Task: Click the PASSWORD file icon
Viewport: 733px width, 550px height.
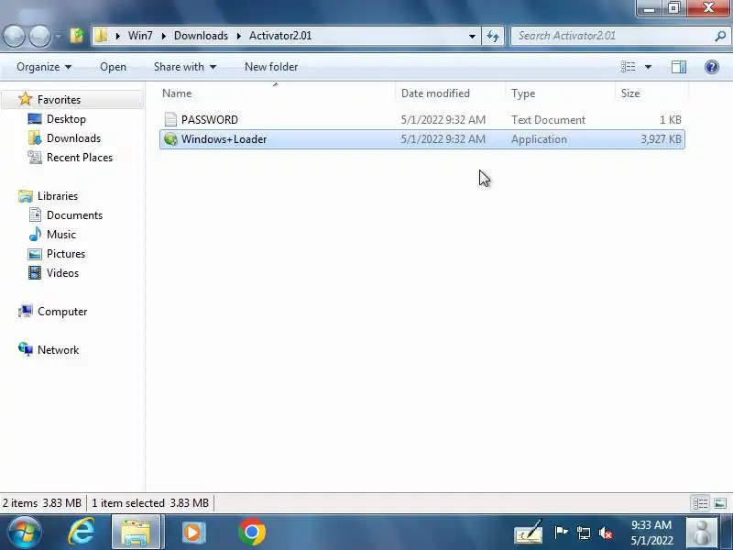Action: 170,119
